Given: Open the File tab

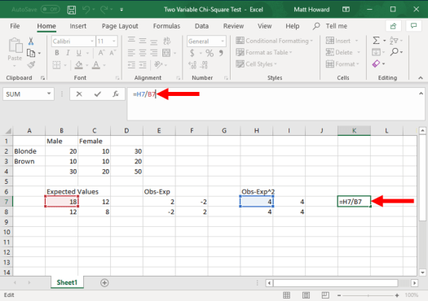Looking at the screenshot, I should click(15, 26).
